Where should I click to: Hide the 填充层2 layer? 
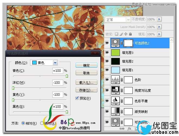[107, 61]
